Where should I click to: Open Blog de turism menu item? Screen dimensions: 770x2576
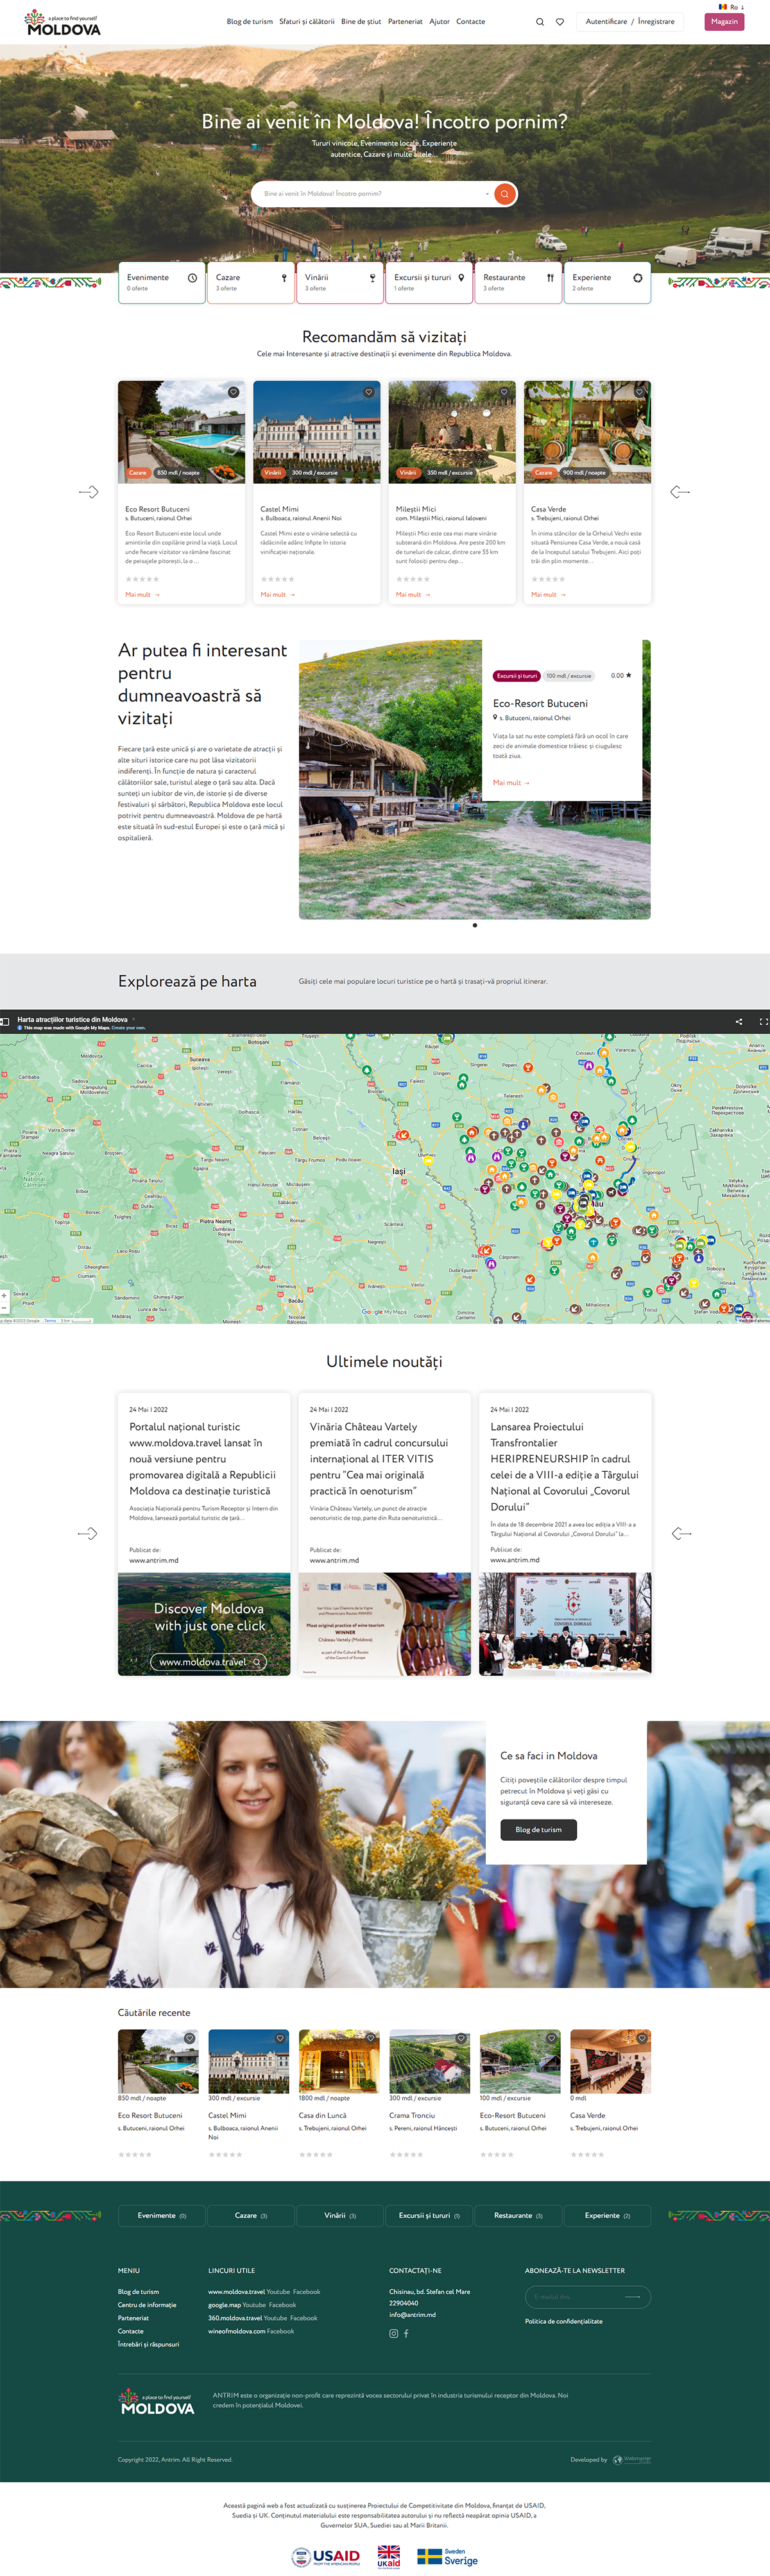pyautogui.click(x=249, y=22)
